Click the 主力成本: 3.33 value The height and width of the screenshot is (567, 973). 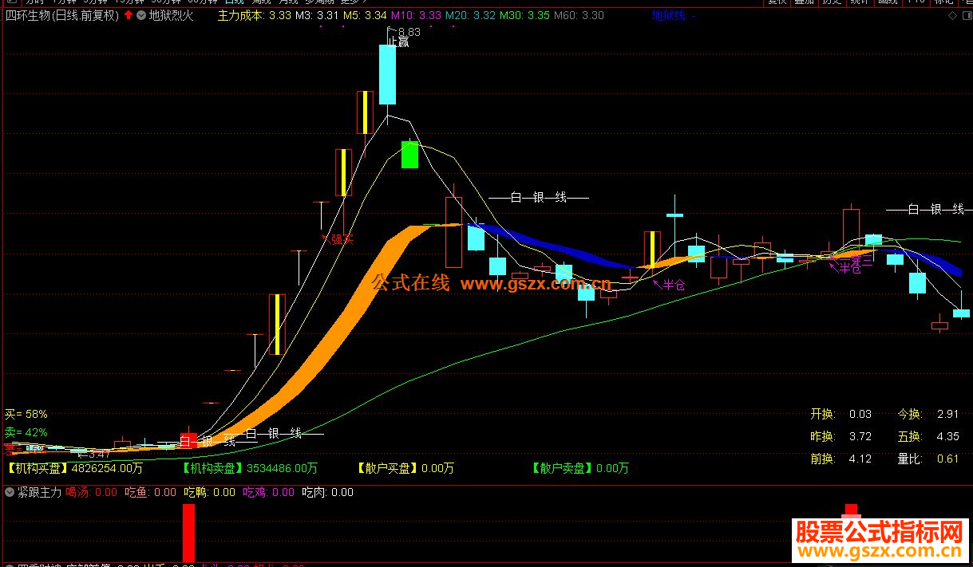click(255, 15)
